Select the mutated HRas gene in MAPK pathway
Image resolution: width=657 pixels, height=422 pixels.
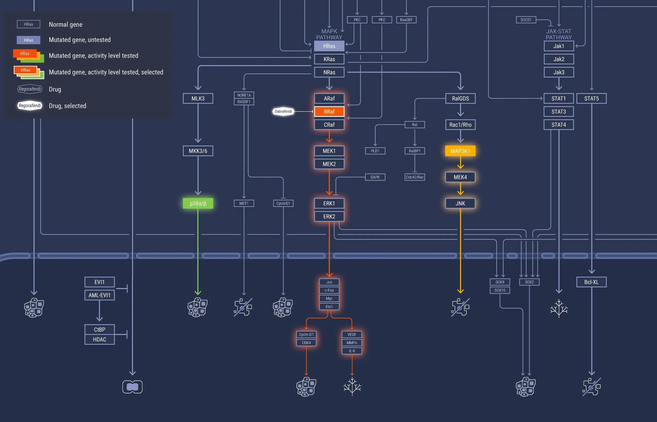[x=329, y=46]
